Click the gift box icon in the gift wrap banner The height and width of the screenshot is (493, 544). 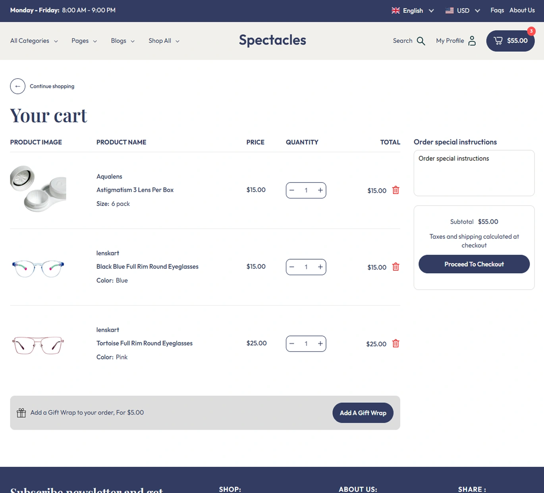[x=21, y=413]
